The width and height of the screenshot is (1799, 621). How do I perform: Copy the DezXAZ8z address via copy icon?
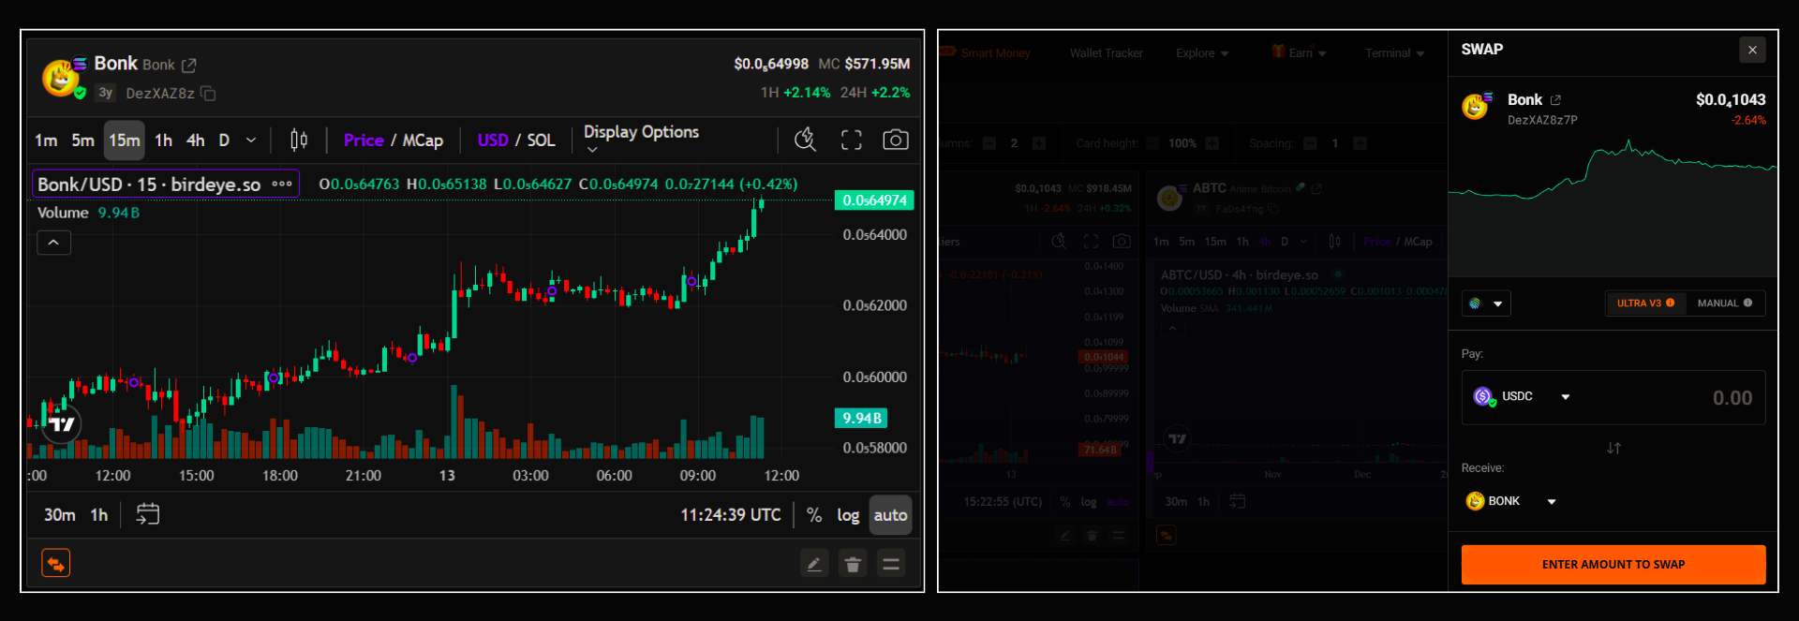[208, 94]
